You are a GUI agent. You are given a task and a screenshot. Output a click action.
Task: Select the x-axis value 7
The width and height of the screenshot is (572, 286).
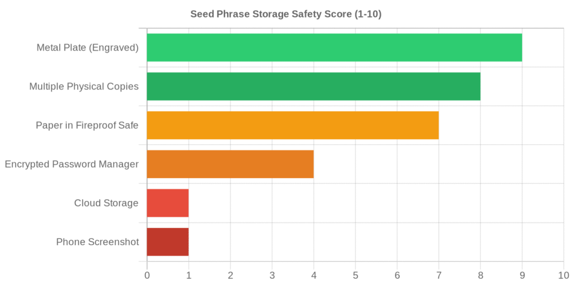pos(438,275)
